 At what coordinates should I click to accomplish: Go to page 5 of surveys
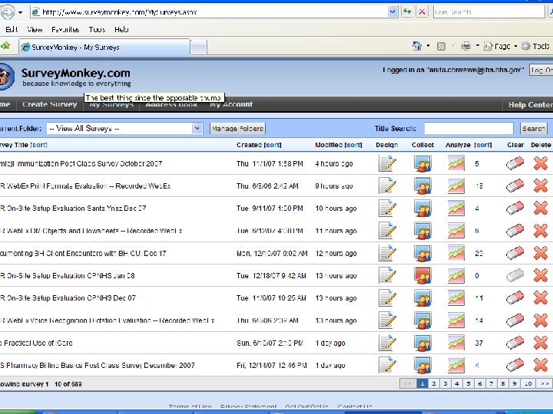tap(469, 384)
